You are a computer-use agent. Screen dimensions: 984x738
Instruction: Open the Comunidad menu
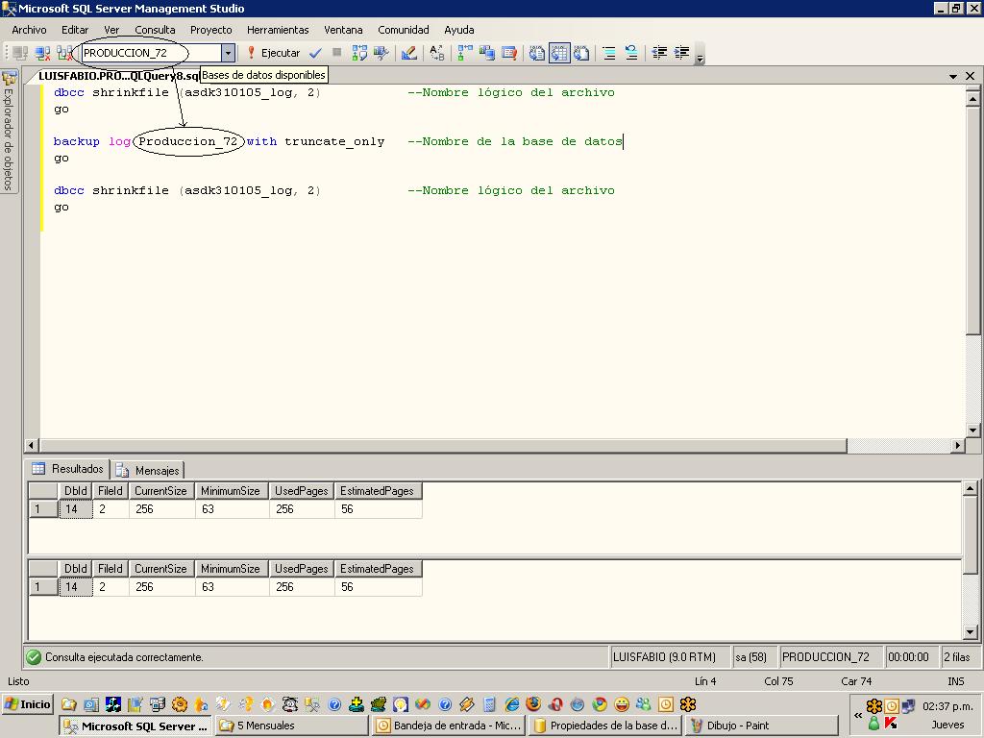pyautogui.click(x=404, y=30)
